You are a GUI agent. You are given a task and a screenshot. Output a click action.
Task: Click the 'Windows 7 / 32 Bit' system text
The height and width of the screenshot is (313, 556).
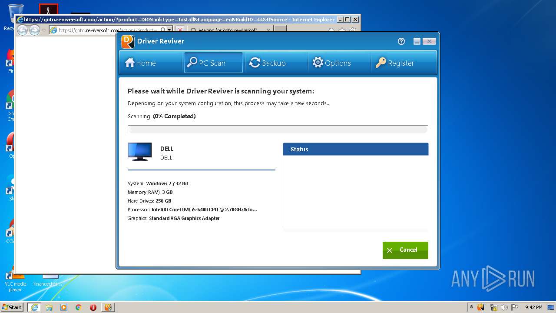click(167, 183)
